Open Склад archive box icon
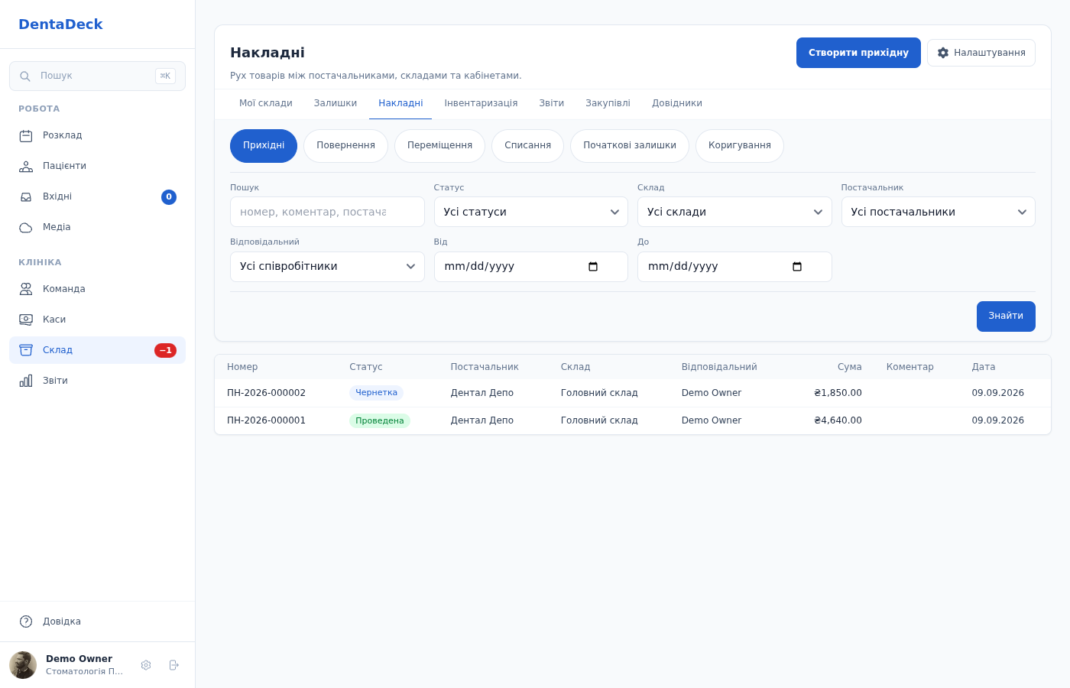Screen dimensions: 1070x688 coord(26,350)
